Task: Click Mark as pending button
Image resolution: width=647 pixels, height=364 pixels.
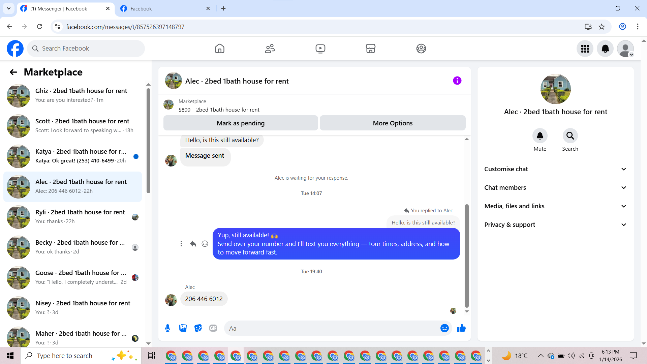Action: pos(241,123)
